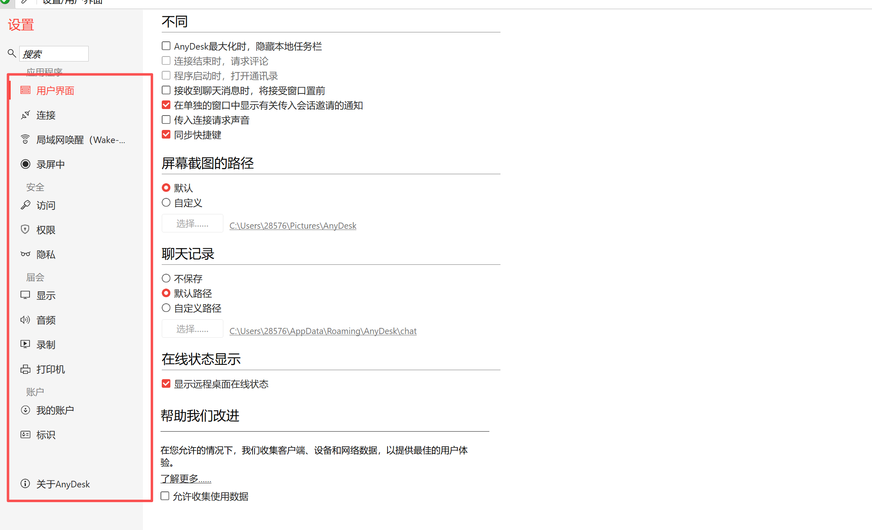Click the search magnifier icon
This screenshot has width=872, height=530.
(x=12, y=53)
